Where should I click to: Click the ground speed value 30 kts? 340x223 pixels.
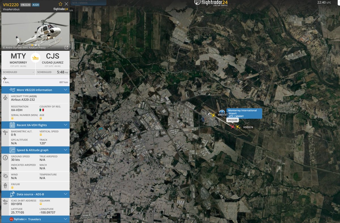(16, 160)
